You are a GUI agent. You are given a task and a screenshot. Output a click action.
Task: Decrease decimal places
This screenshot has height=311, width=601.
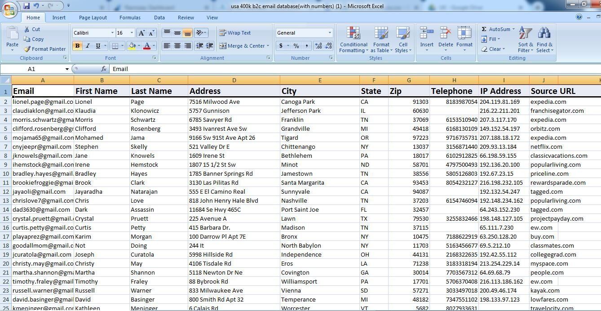(328, 46)
